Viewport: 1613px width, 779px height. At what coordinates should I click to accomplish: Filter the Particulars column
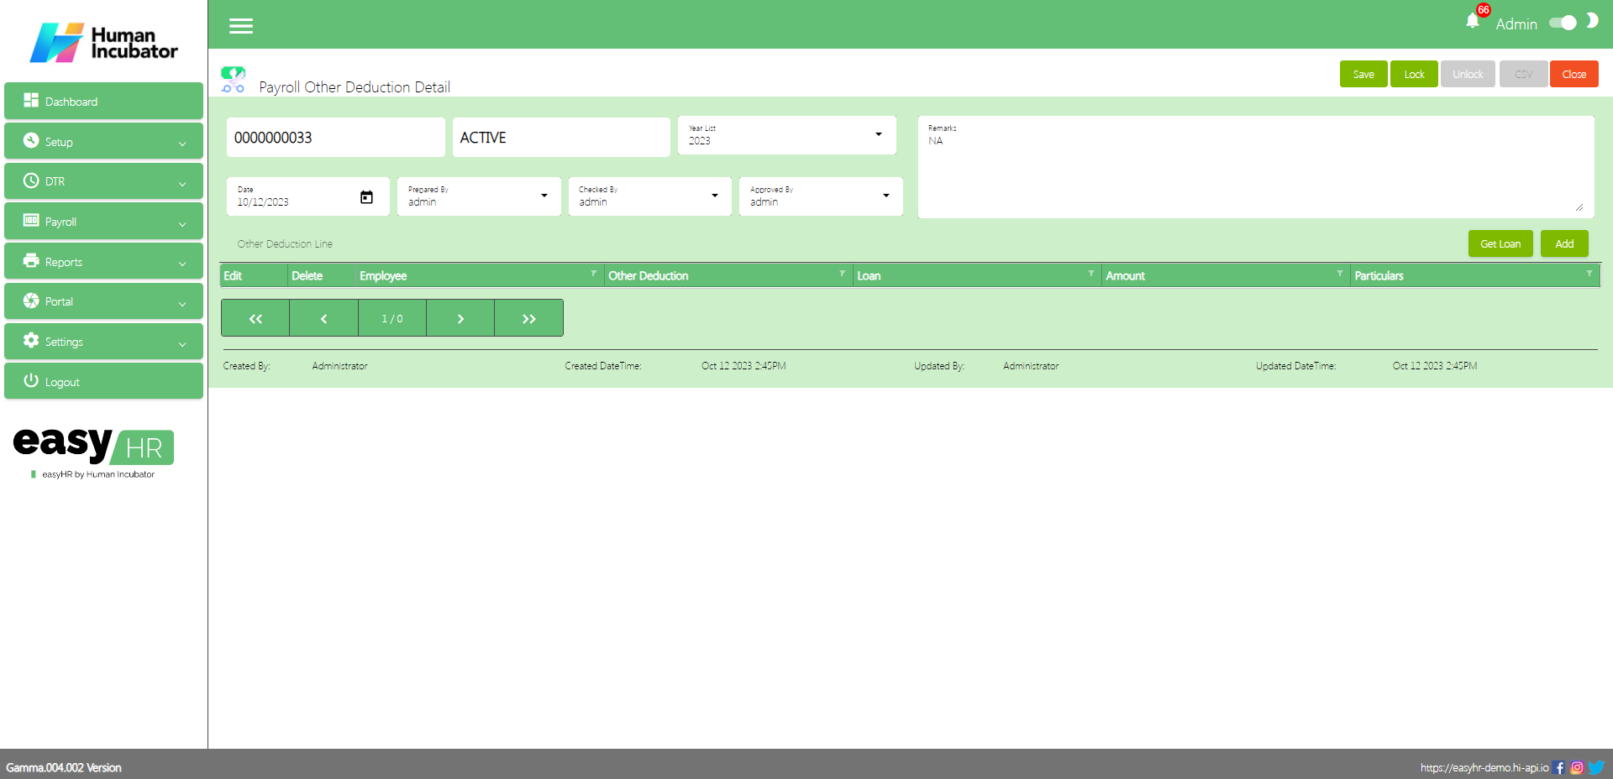(1589, 274)
